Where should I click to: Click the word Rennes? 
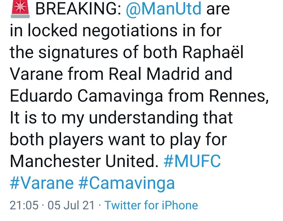tap(238, 96)
